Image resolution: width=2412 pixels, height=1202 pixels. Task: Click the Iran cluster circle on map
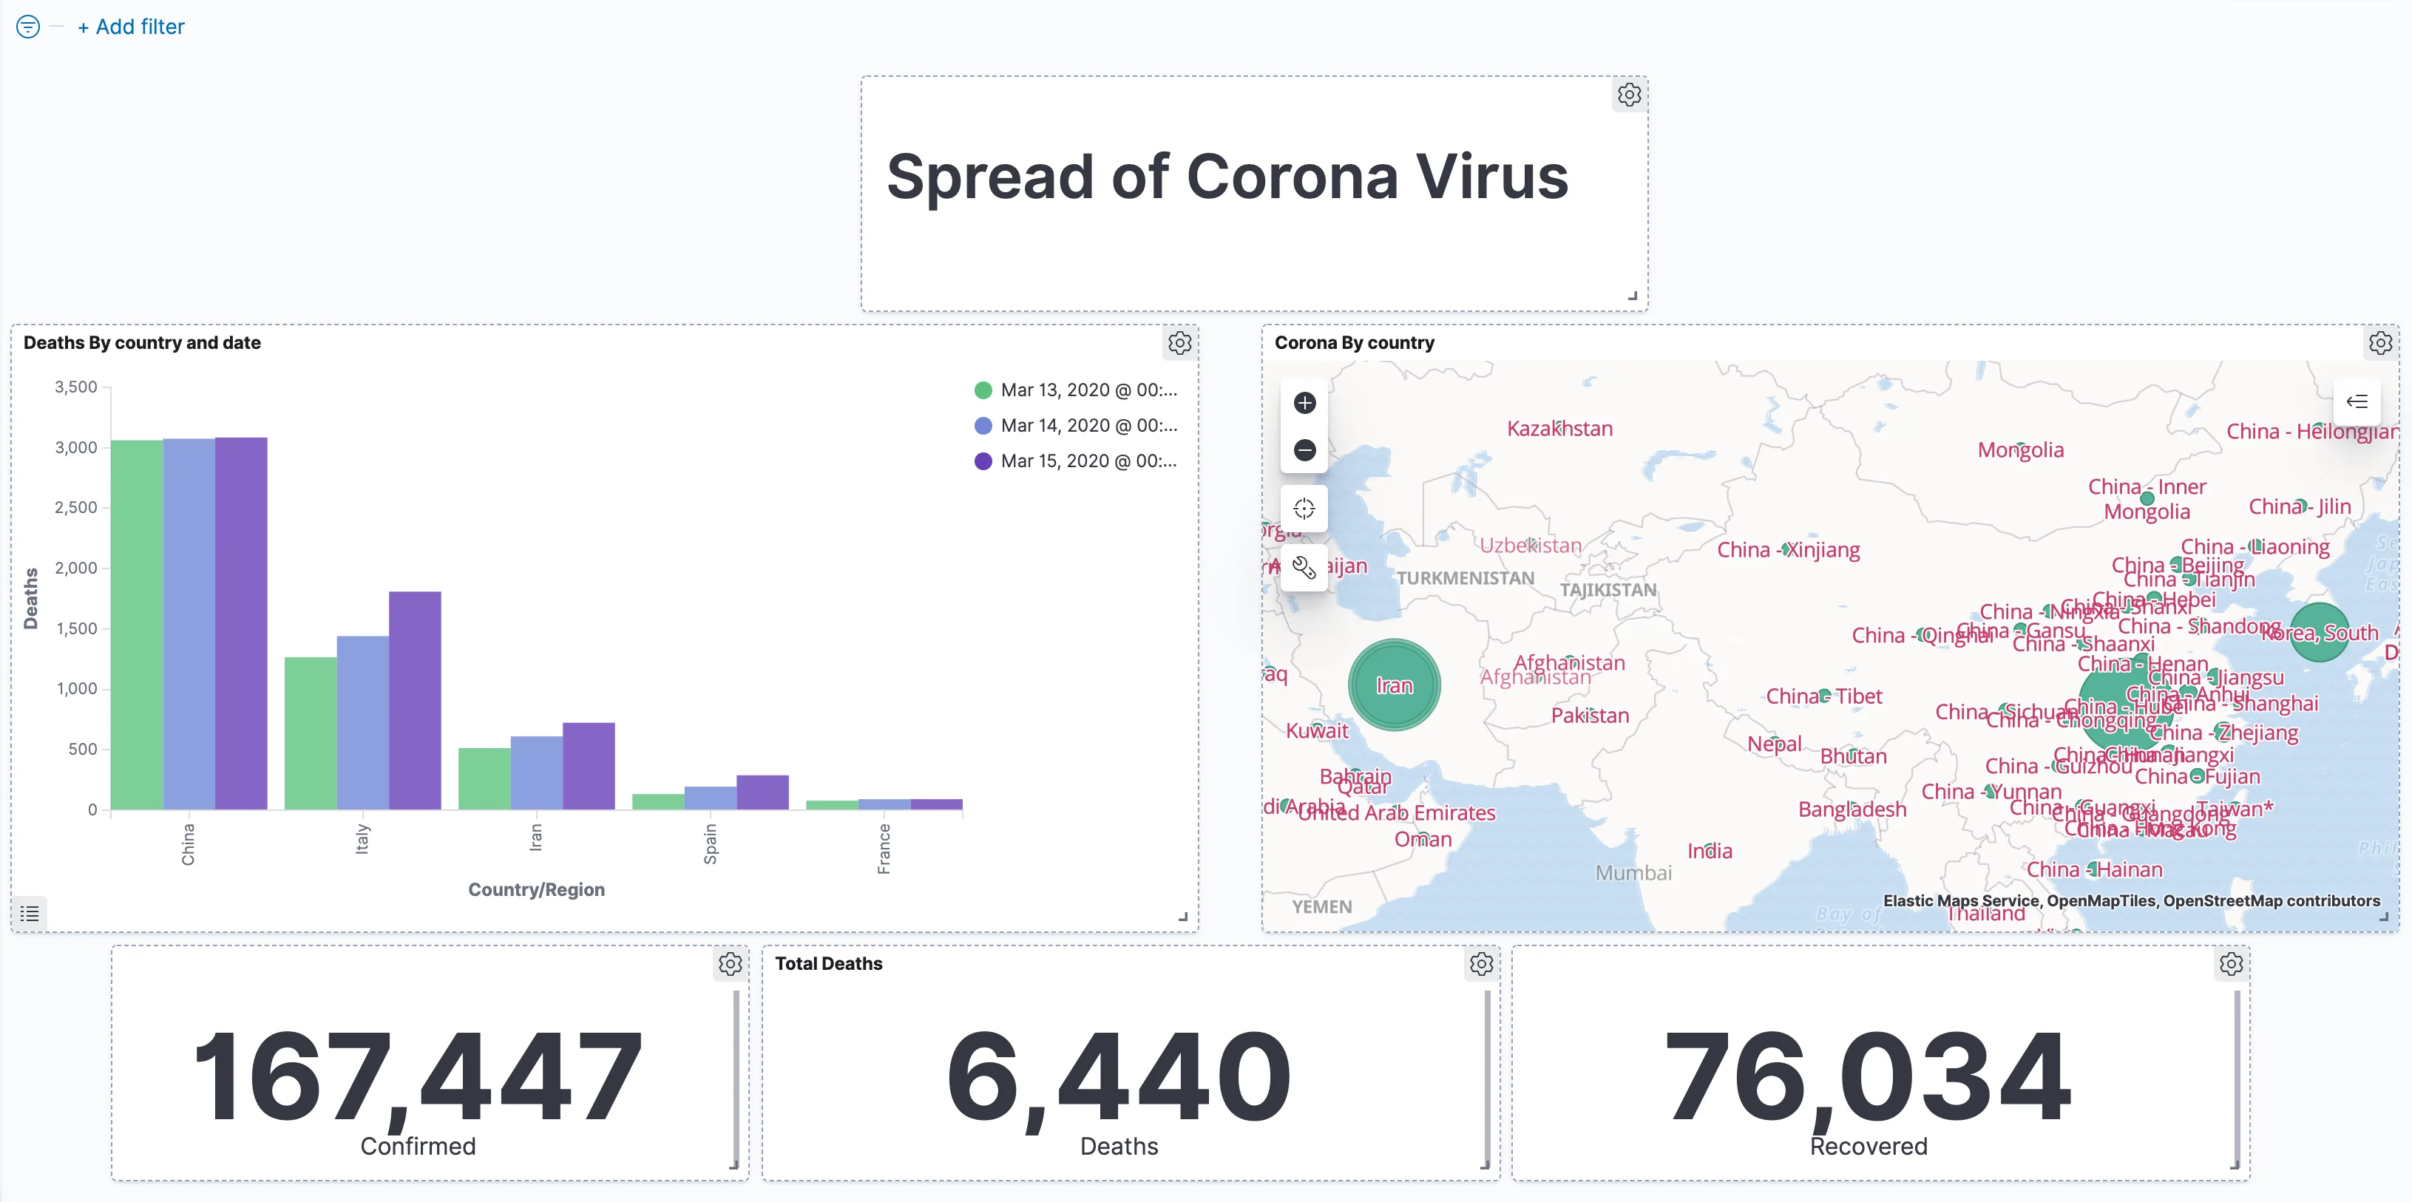tap(1395, 685)
